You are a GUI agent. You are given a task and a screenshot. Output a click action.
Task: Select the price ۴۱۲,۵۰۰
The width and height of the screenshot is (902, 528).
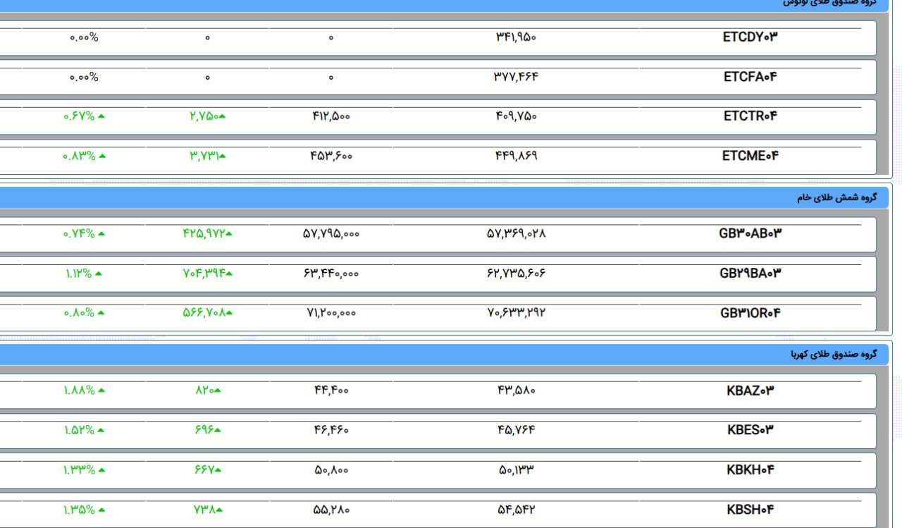click(331, 116)
